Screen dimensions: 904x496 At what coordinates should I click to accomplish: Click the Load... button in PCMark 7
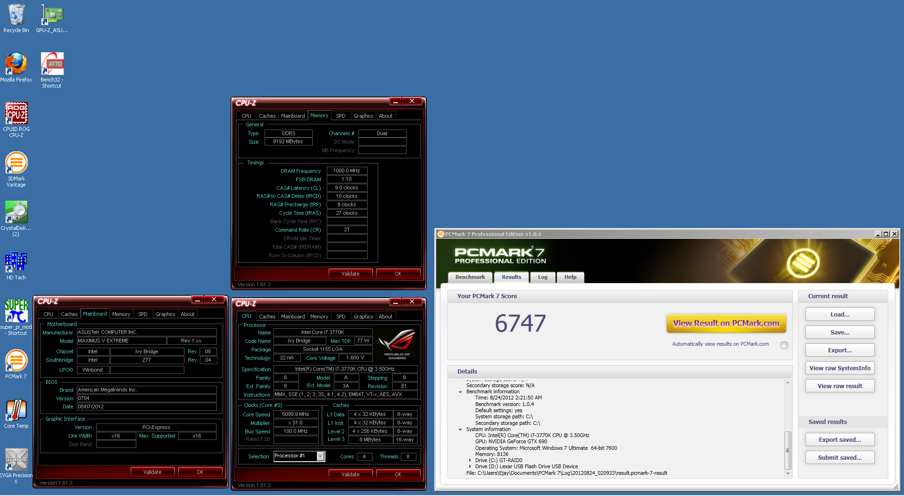[x=840, y=314]
